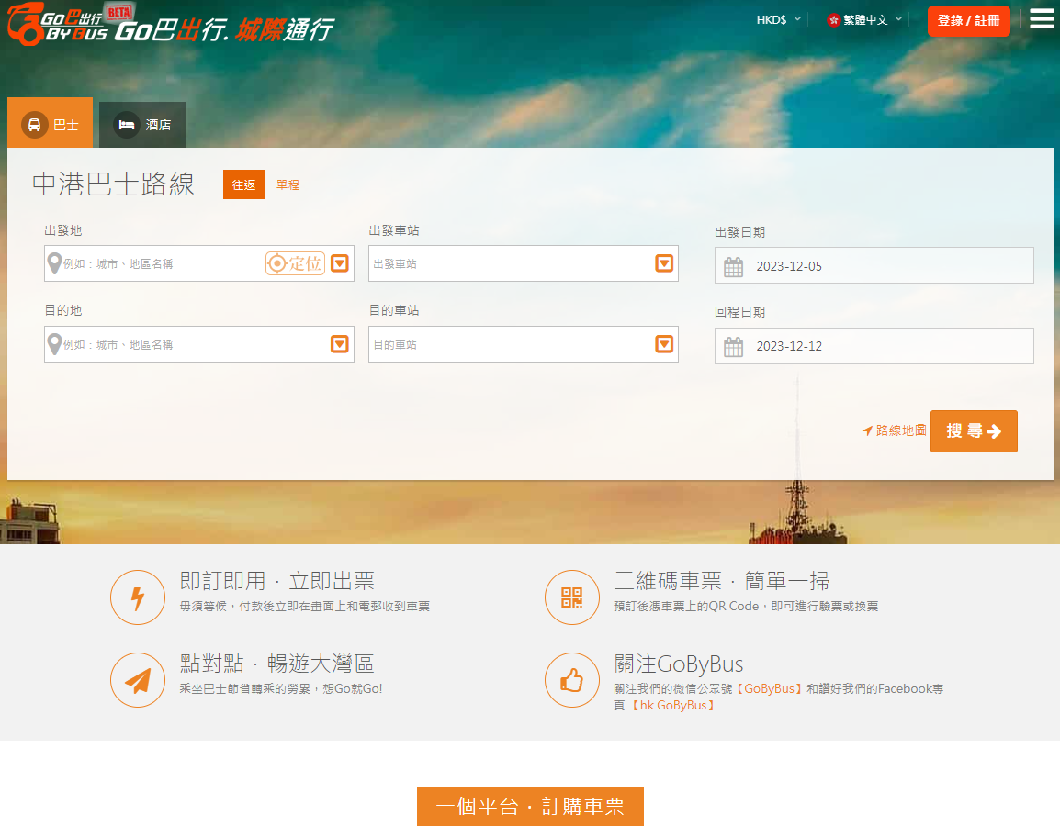The image size is (1060, 826).
Task: Expand the 出發車站 dropdown arrow
Action: tap(663, 263)
